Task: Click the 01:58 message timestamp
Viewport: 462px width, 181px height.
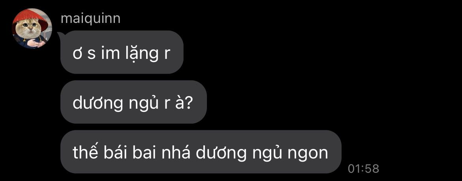Action: (363, 169)
